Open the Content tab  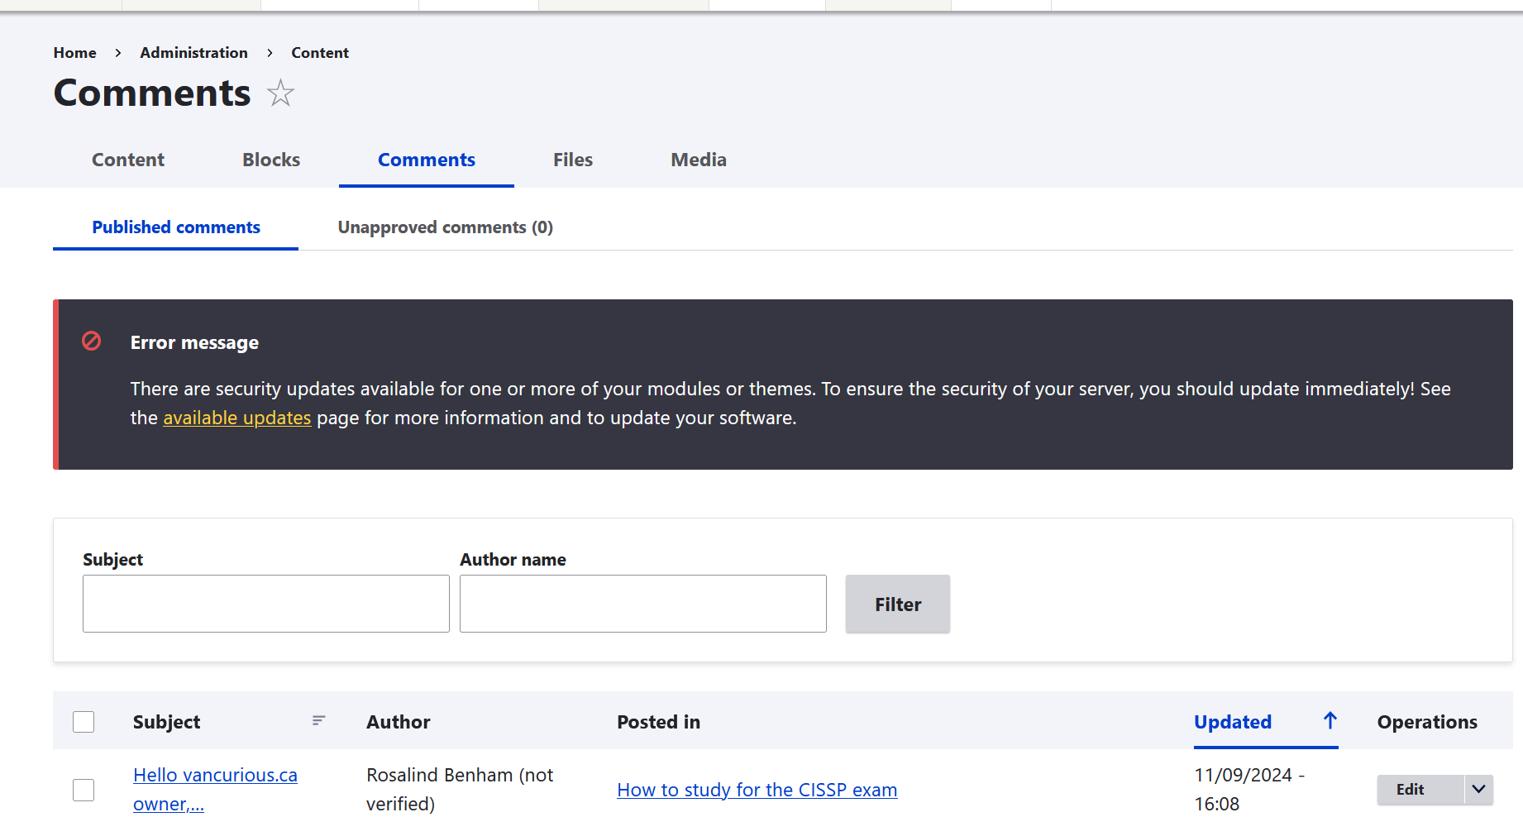pyautogui.click(x=128, y=160)
